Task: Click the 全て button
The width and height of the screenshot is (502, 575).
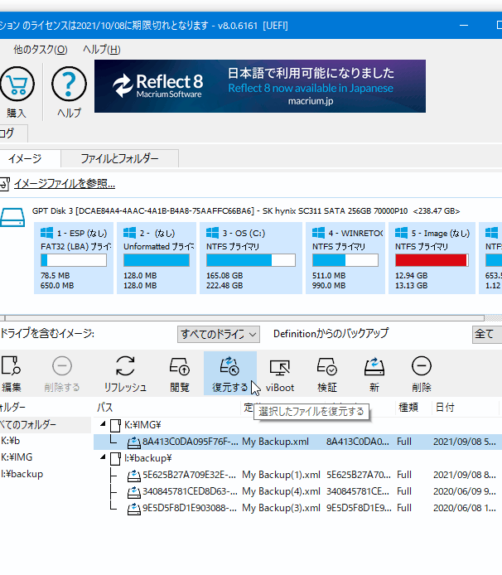Action: click(x=487, y=334)
